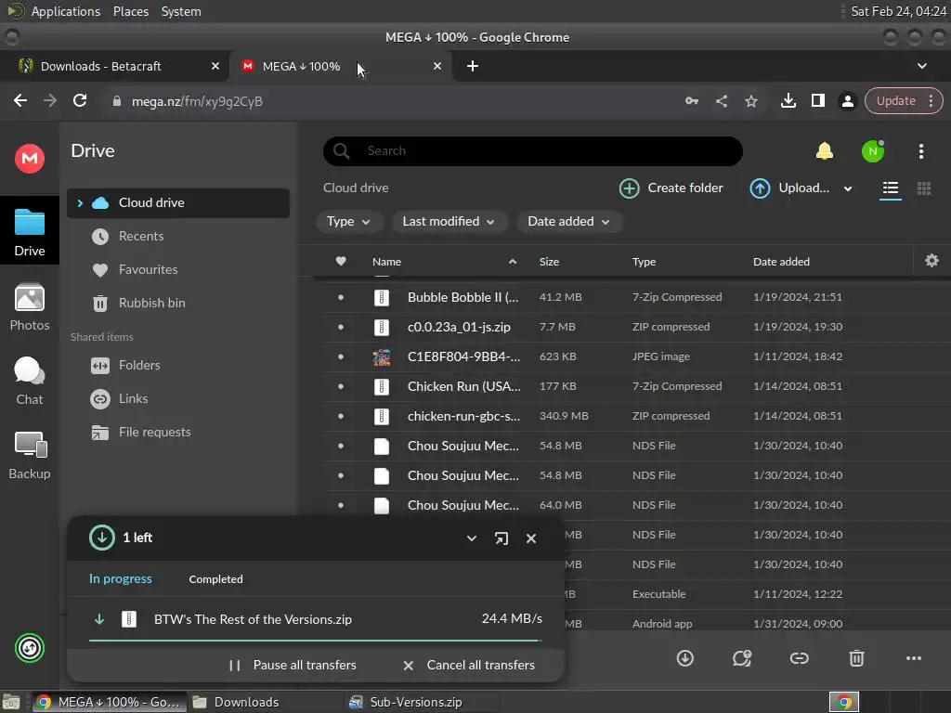Viewport: 951px width, 713px height.
Task: Close the MEGA browser tab
Action: 437,66
